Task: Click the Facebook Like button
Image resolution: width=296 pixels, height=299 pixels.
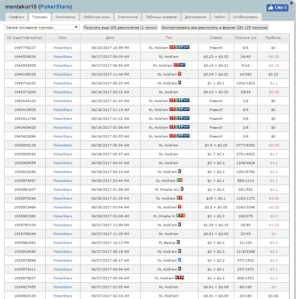Action: pyautogui.click(x=277, y=8)
